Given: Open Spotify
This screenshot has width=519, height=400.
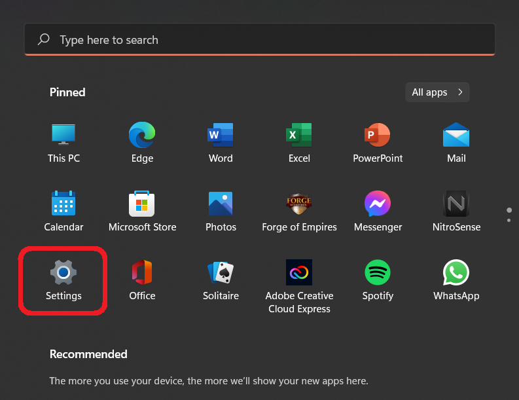Looking at the screenshot, I should point(378,280).
